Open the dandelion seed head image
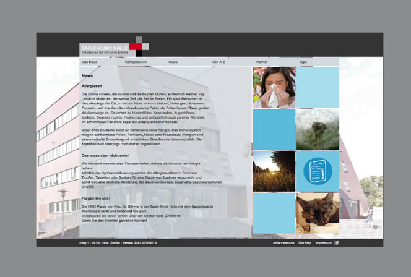The width and height of the screenshot is (411, 277). tap(318, 129)
